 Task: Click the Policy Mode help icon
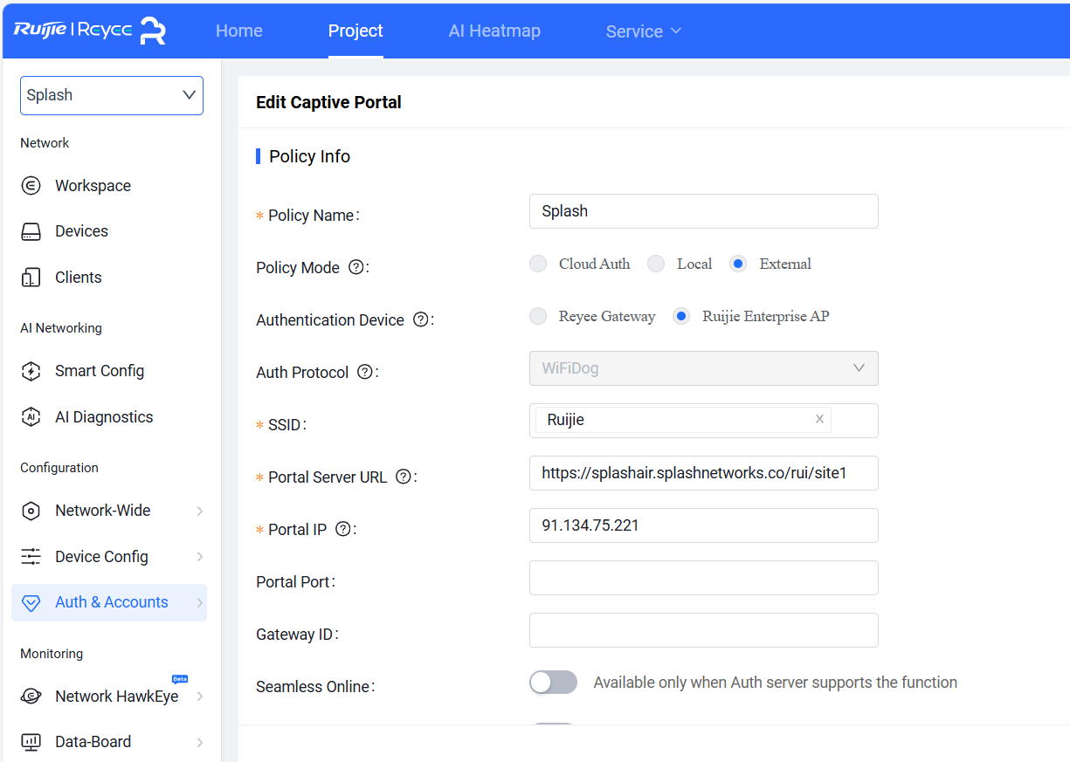(x=356, y=267)
